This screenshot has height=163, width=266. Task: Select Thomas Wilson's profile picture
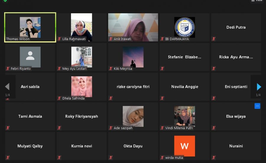tap(30, 27)
